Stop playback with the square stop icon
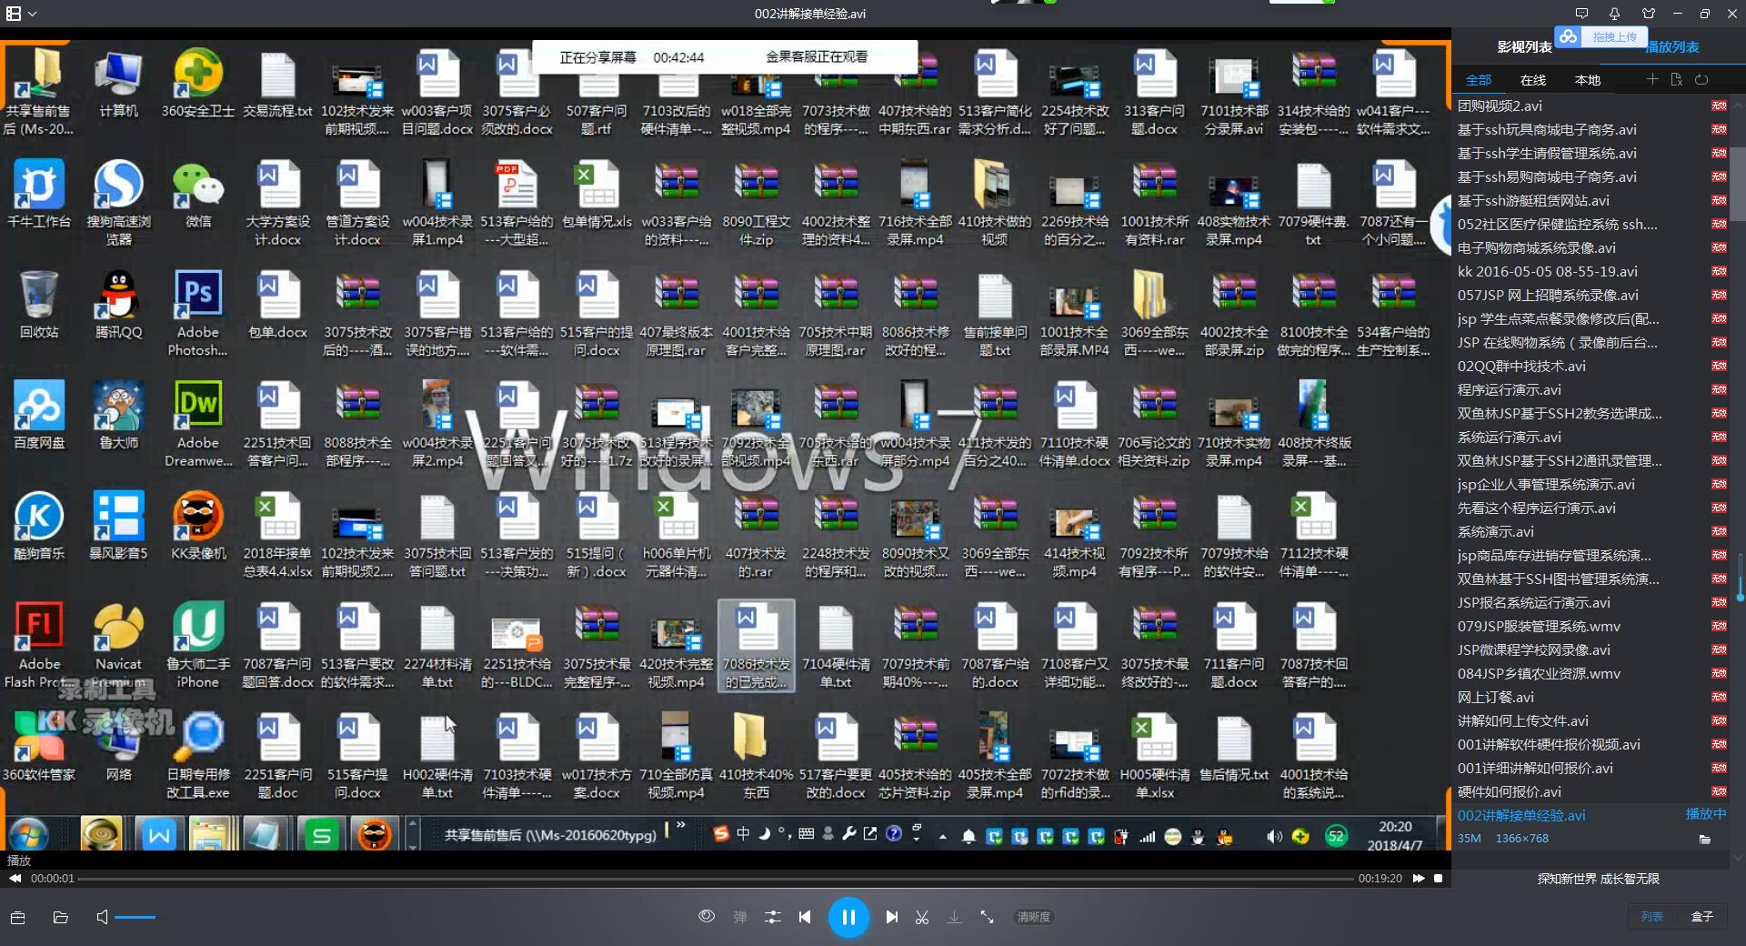This screenshot has width=1746, height=946. (1438, 879)
